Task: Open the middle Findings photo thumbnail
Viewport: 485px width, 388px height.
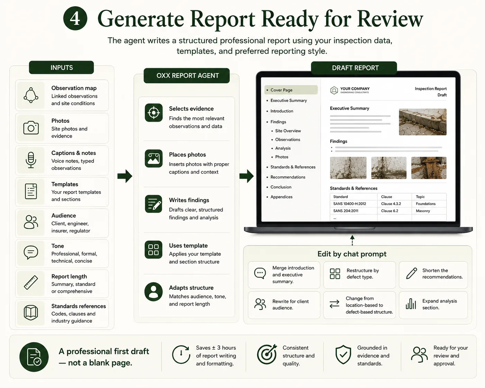Action: click(x=389, y=168)
